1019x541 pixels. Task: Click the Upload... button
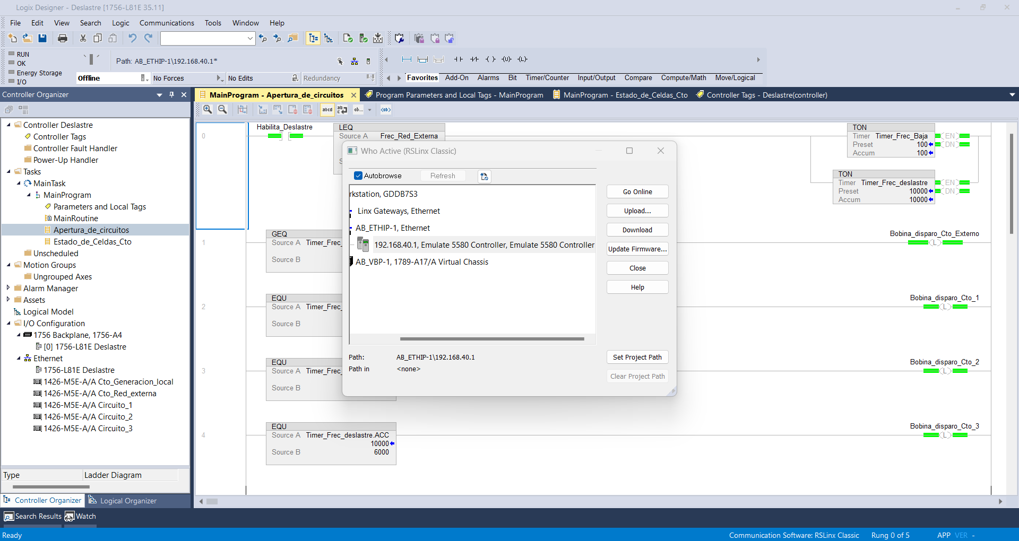[637, 211]
